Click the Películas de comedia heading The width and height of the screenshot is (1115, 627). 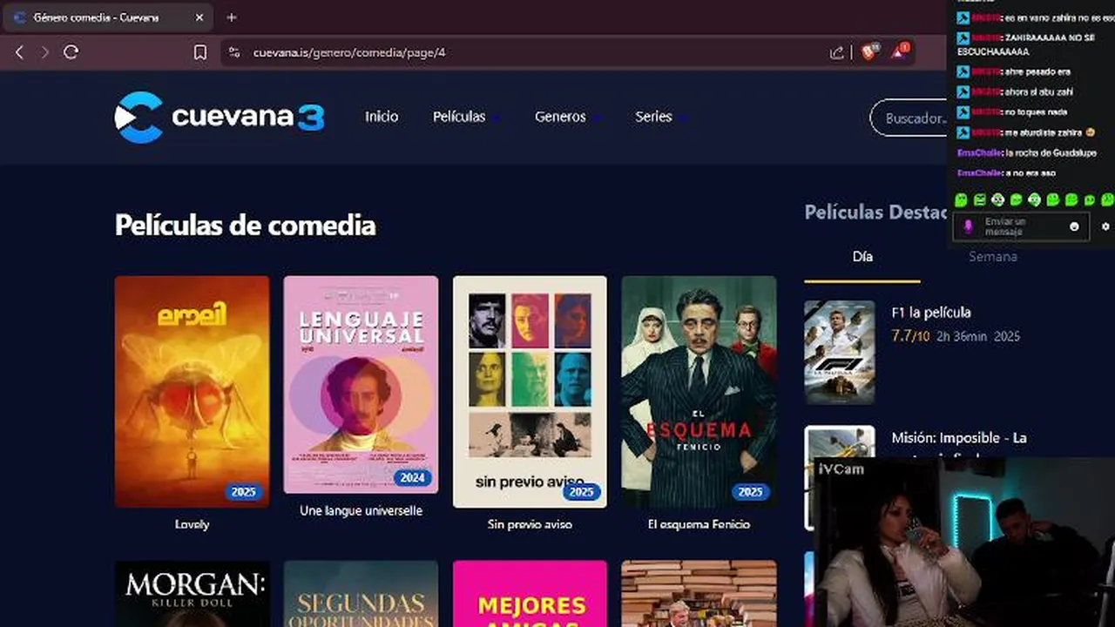(x=246, y=226)
